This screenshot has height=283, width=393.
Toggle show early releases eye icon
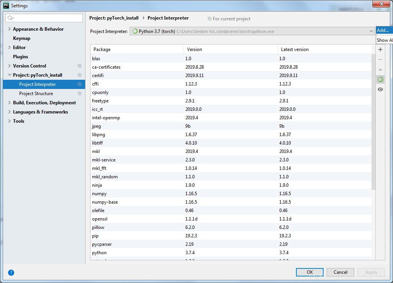(380, 89)
